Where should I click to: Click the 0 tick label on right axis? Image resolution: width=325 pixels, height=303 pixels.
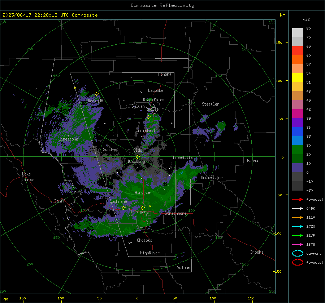[x=282, y=157]
